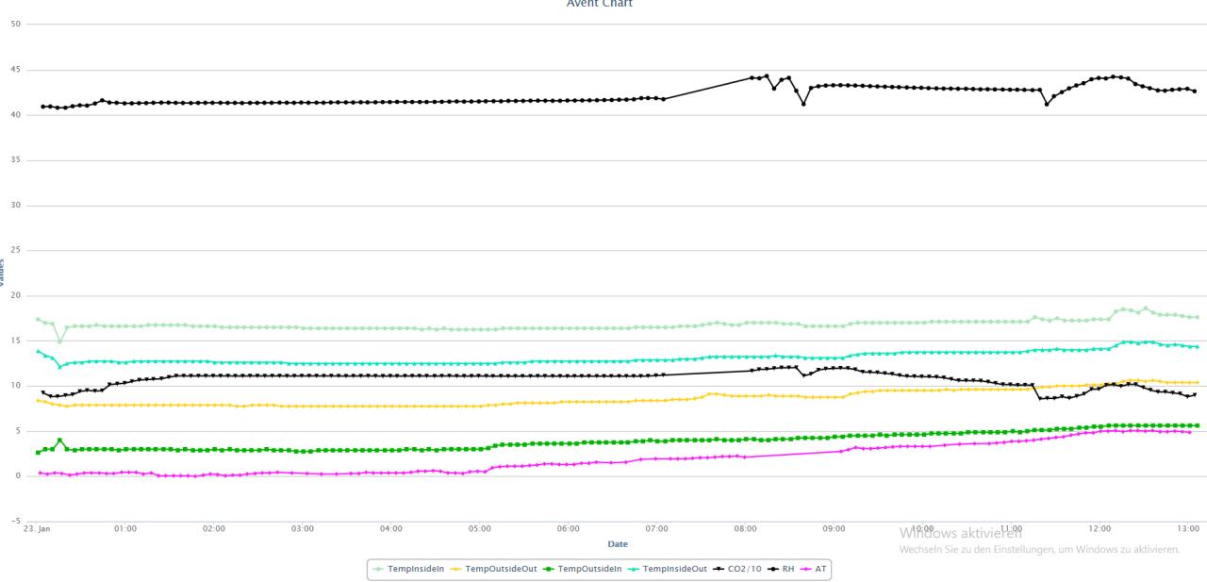Click the '01:00' x-axis label
This screenshot has width=1207, height=582.
point(124,528)
